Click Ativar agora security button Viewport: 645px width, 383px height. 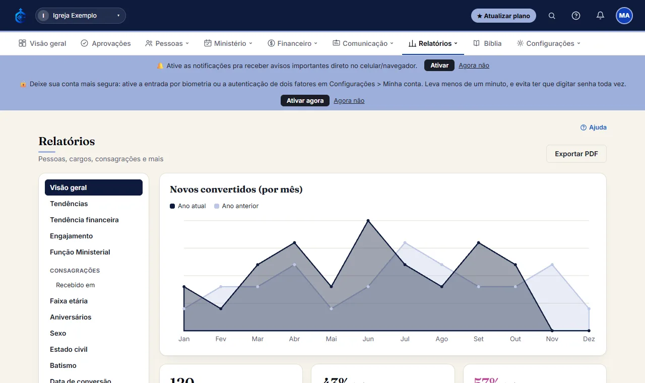pyautogui.click(x=305, y=101)
